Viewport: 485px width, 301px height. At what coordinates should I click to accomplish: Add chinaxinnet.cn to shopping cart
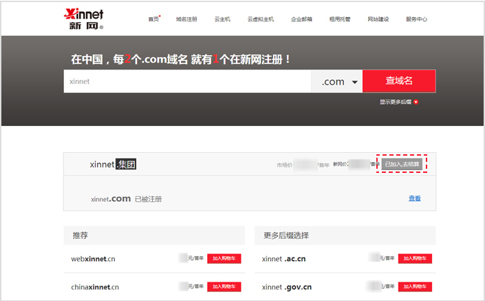pyautogui.click(x=224, y=287)
